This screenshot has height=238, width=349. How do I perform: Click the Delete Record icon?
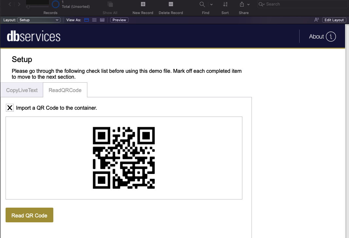(170, 4)
